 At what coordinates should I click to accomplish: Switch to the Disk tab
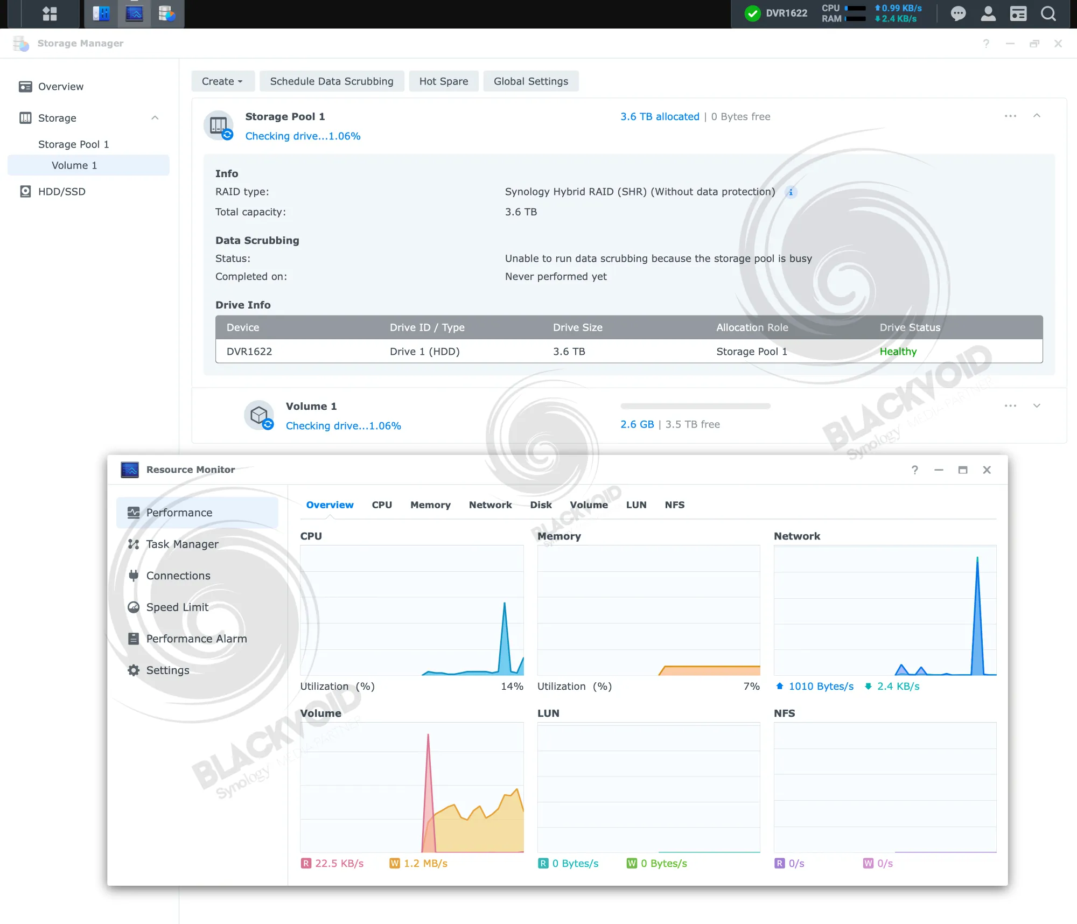tap(541, 505)
